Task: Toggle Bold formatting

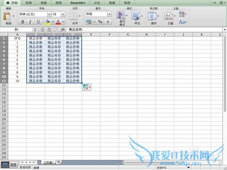Action: pos(23,22)
